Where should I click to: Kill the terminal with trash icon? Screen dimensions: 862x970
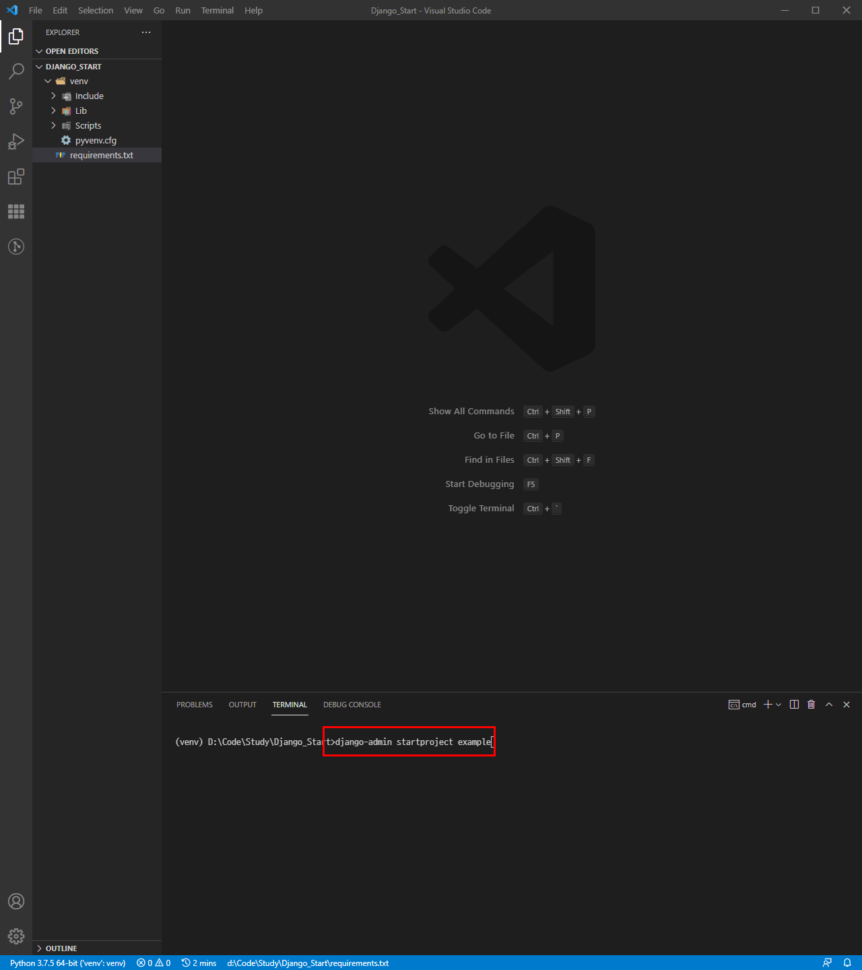click(x=811, y=705)
